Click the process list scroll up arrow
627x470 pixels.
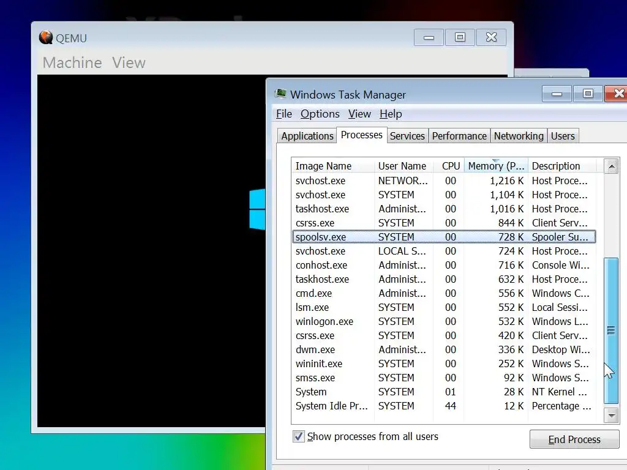(612, 166)
